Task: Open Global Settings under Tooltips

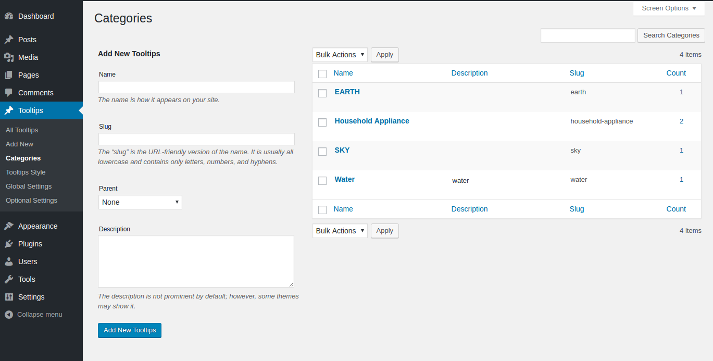Action: click(x=28, y=186)
